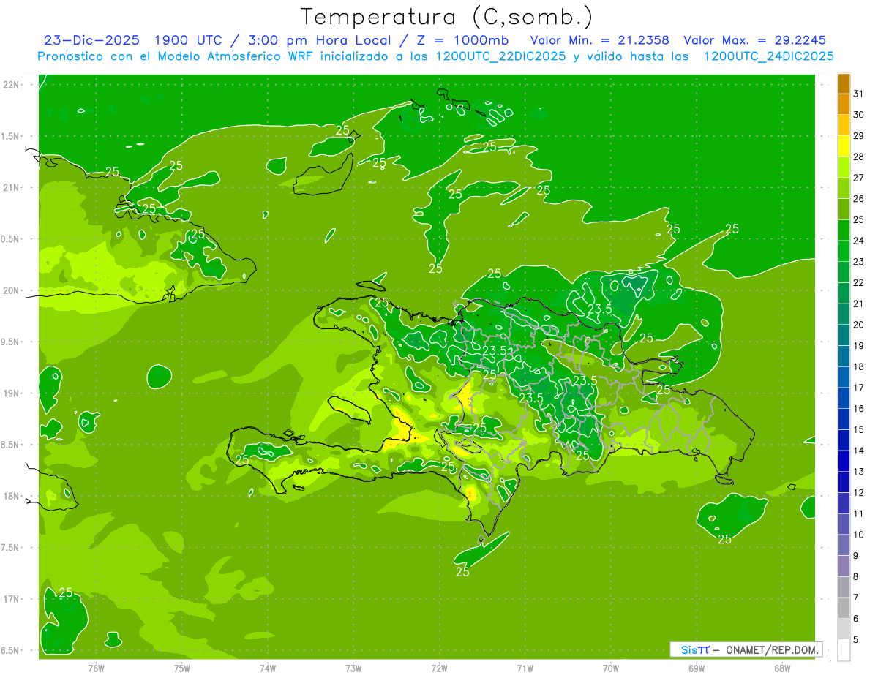Click legend value '23' on the color bar
This screenshot has height=678, width=878.
[x=858, y=262]
